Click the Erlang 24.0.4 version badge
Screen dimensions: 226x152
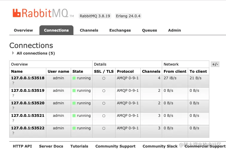(128, 16)
